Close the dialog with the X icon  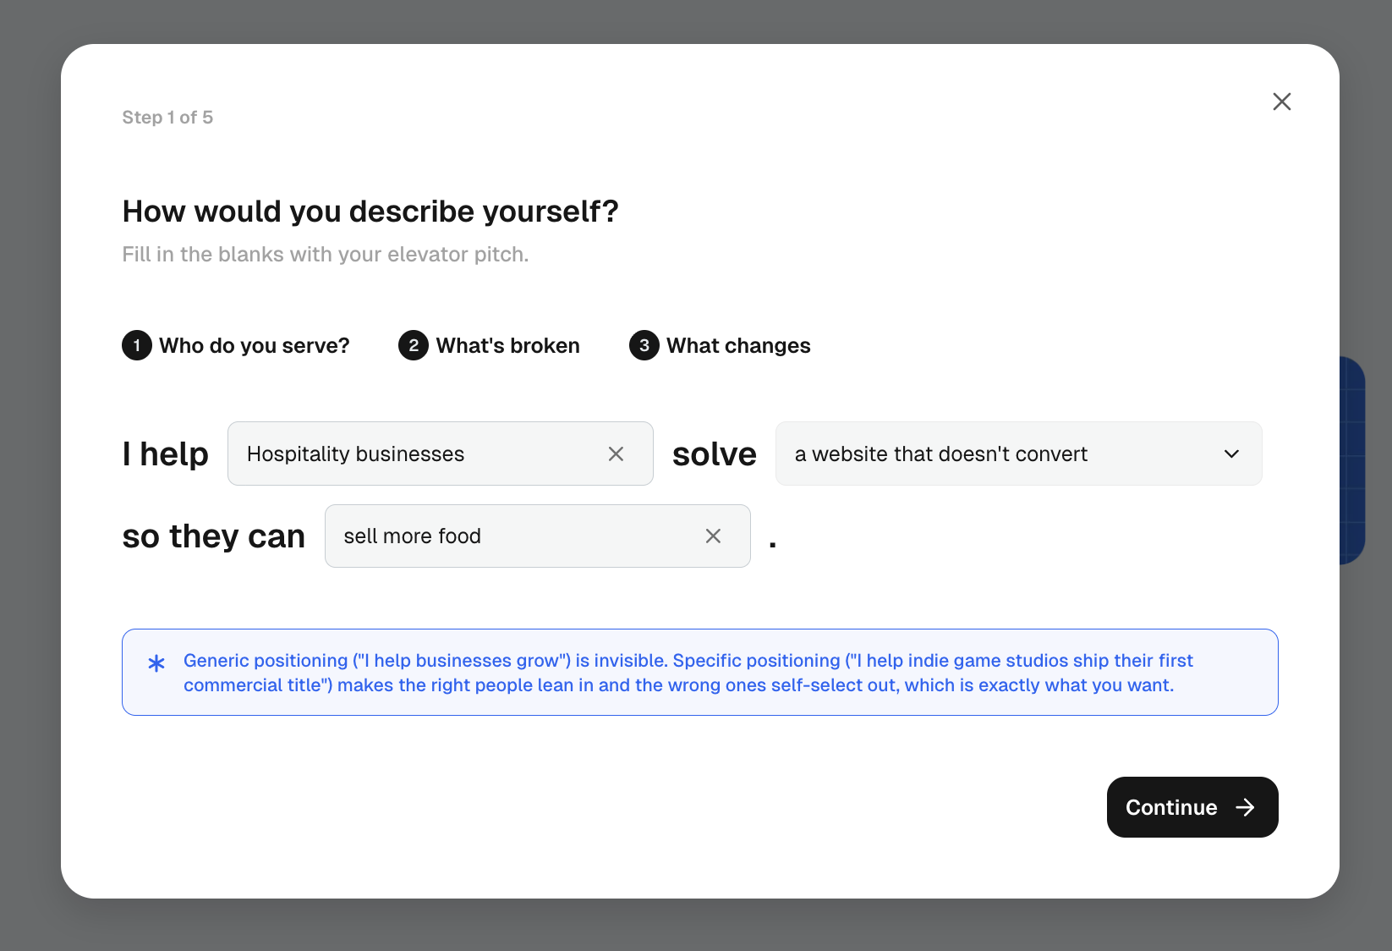pyautogui.click(x=1281, y=102)
